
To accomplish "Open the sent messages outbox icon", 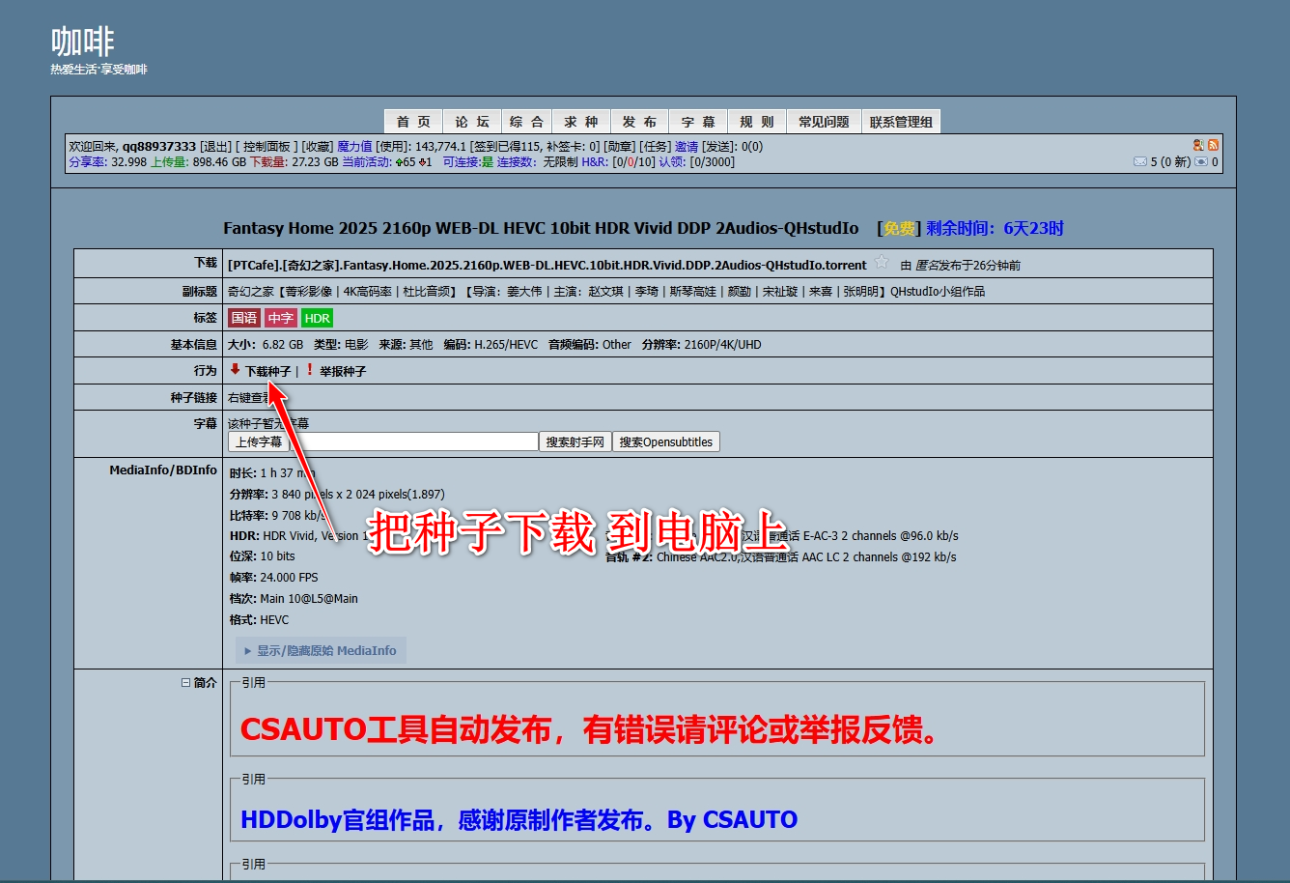I will click(1201, 162).
